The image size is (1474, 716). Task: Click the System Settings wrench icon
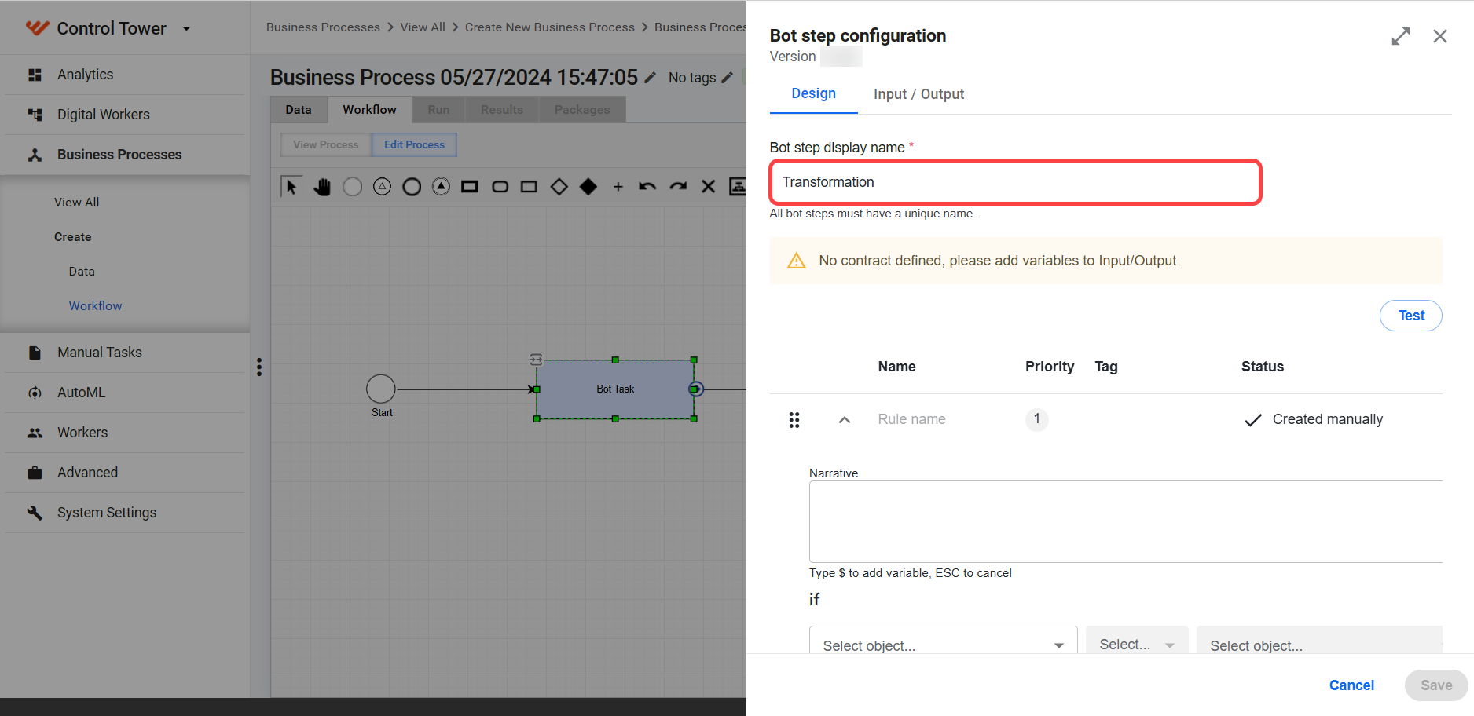[35, 513]
